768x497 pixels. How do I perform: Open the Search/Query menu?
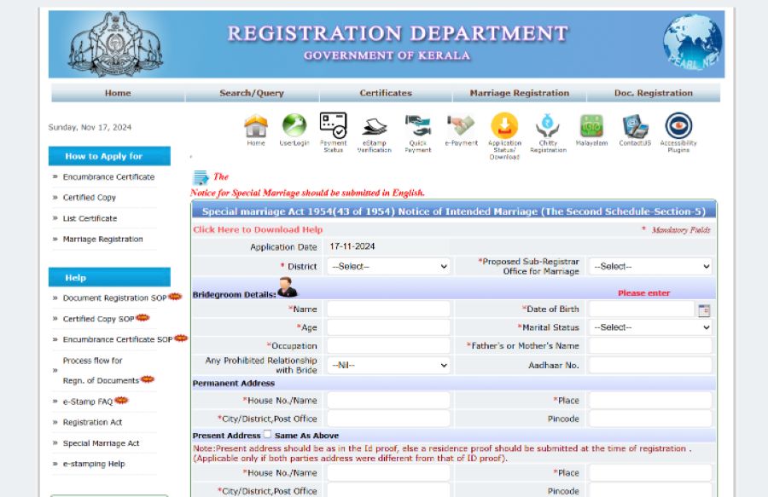click(x=252, y=93)
